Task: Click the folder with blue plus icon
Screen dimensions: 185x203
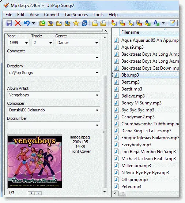Action: click(x=50, y=23)
